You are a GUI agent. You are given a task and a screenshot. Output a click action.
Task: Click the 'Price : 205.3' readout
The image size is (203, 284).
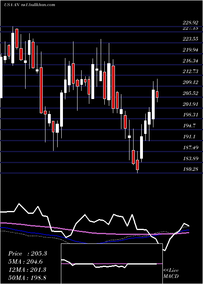coord(28,254)
